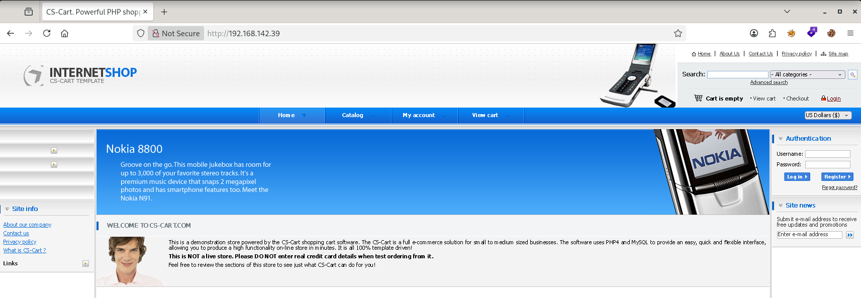The width and height of the screenshot is (861, 298).
Task: Close the CS-Cart browser tab
Action: pos(145,12)
